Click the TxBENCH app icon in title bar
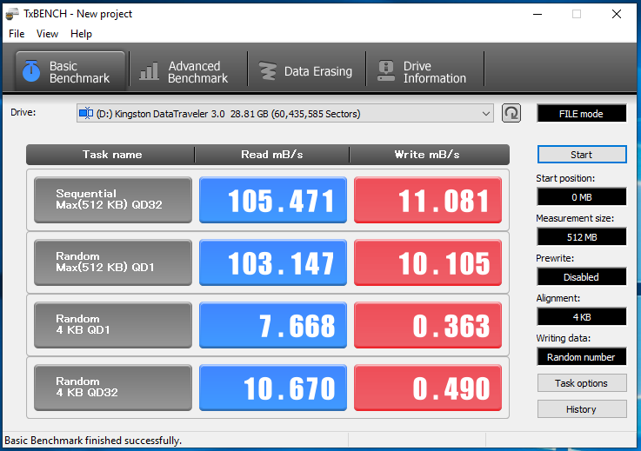 click(12, 14)
